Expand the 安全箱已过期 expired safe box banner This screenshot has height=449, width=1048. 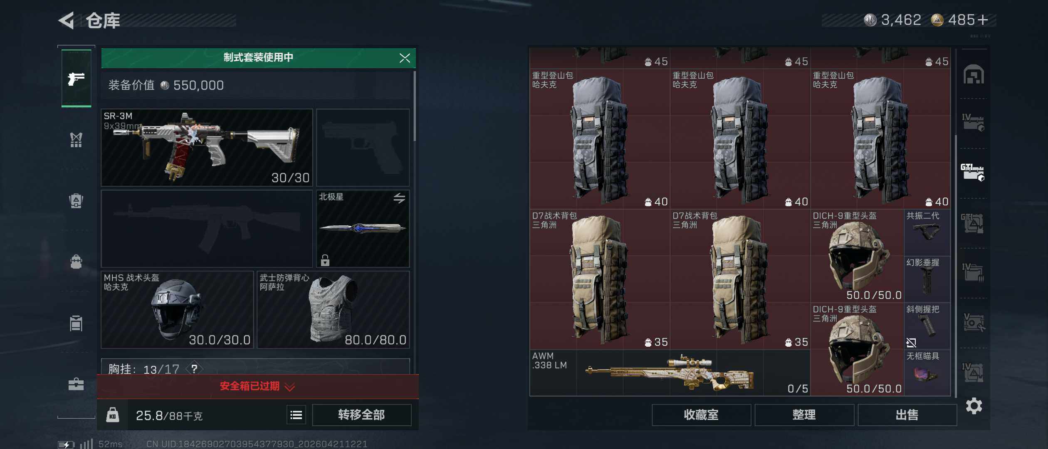pyautogui.click(x=257, y=386)
